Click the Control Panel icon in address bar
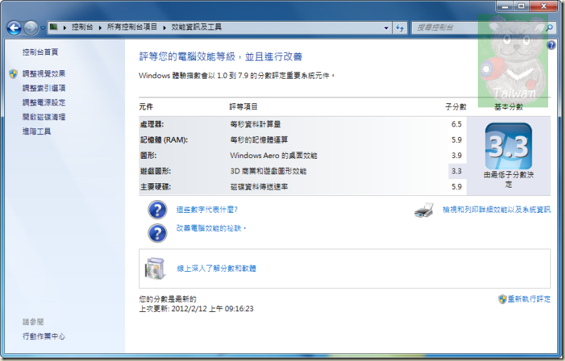 coord(53,27)
